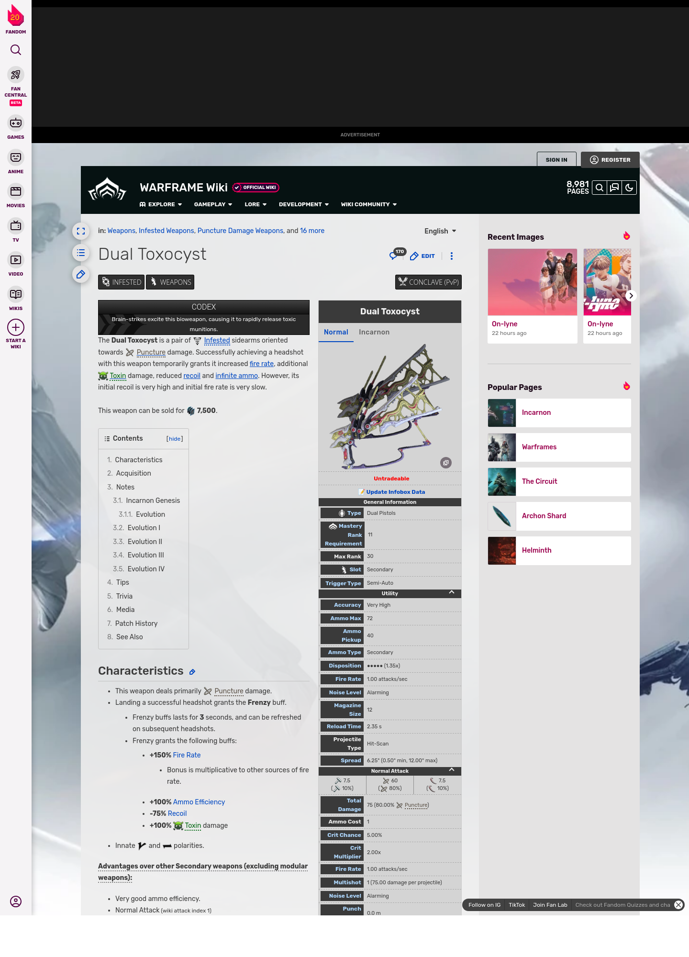The width and height of the screenshot is (689, 957).
Task: Open the infinite ammo link
Action: 236,376
